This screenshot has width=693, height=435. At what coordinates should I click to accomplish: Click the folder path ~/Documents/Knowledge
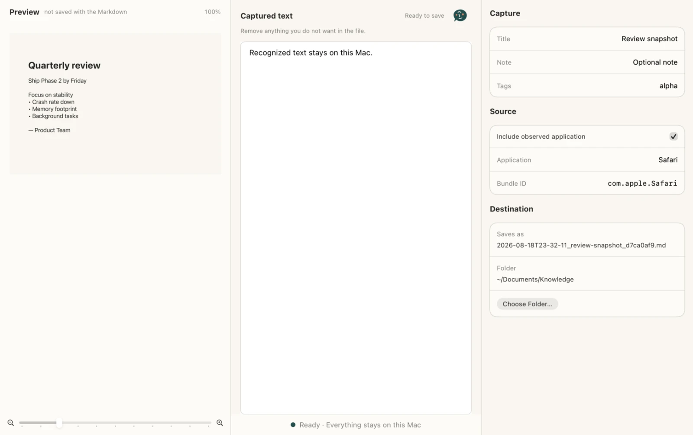(535, 279)
